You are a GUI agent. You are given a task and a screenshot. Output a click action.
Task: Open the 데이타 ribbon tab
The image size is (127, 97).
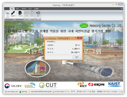[x=24, y=8]
